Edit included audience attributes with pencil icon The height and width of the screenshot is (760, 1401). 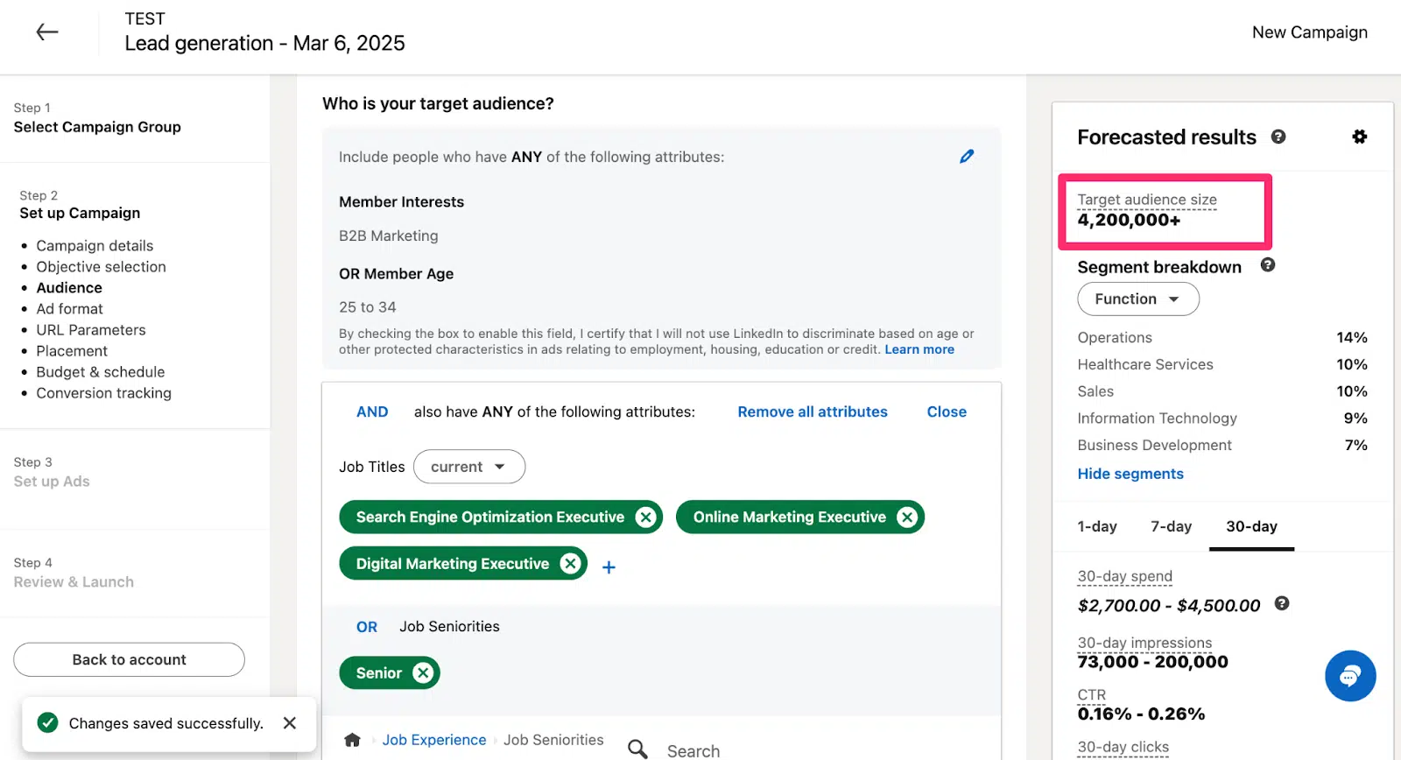click(967, 157)
